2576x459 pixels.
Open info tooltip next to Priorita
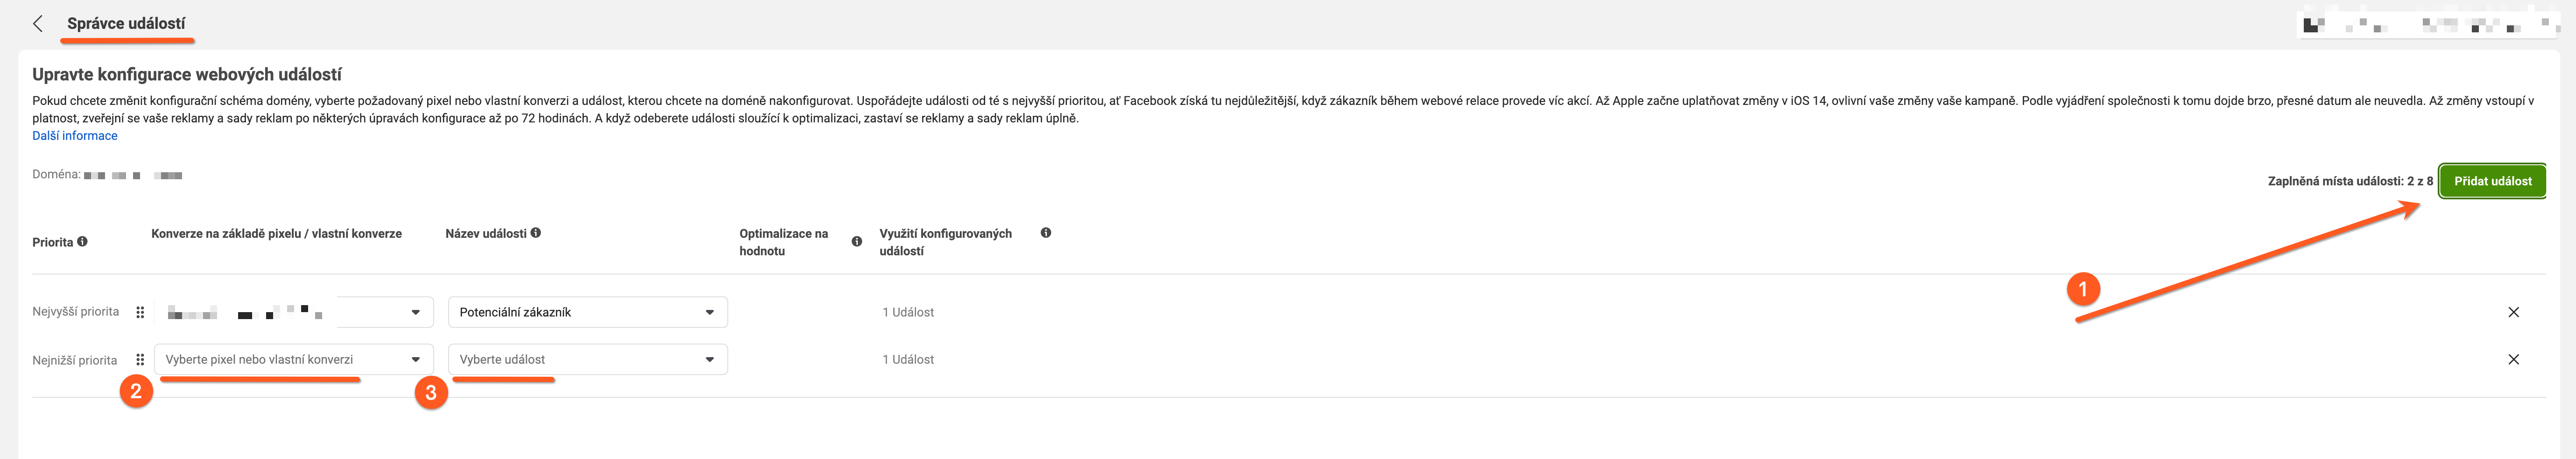[x=82, y=241]
